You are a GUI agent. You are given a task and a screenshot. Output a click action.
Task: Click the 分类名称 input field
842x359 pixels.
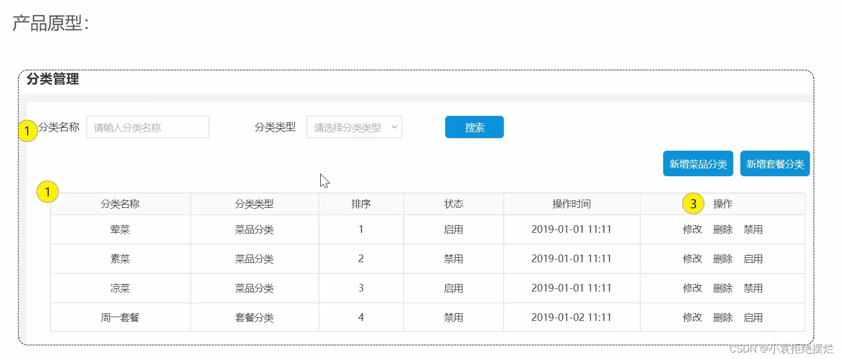147,127
